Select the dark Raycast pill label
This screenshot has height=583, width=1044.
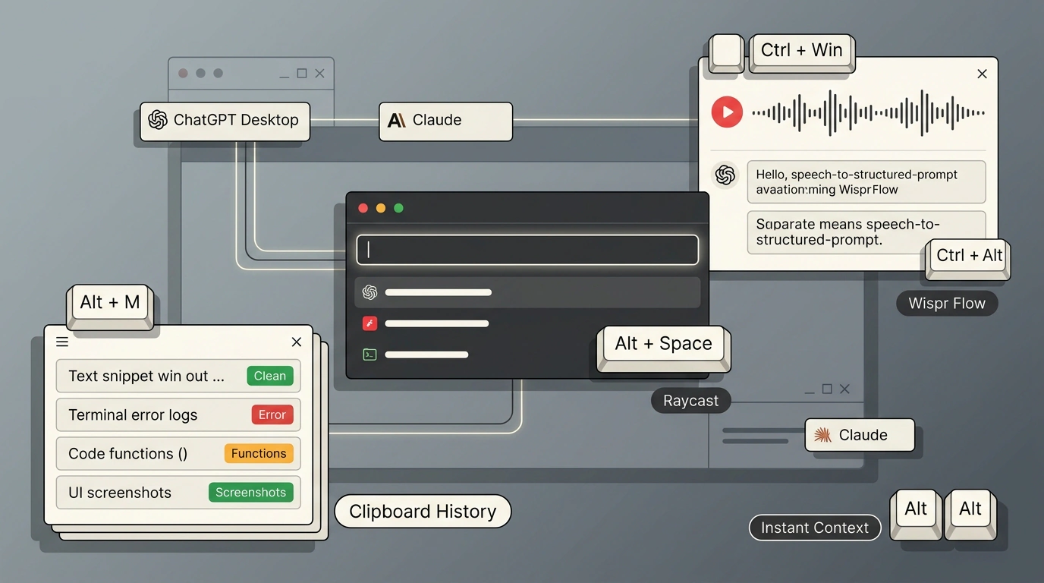point(690,401)
